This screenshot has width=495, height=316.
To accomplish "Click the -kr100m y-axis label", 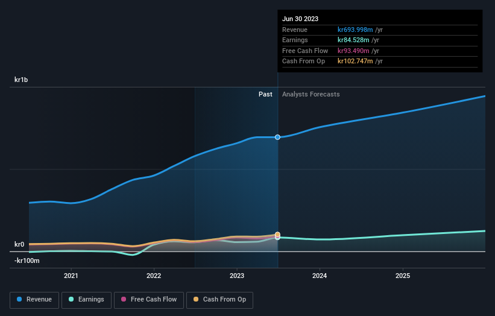I will (x=27, y=261).
